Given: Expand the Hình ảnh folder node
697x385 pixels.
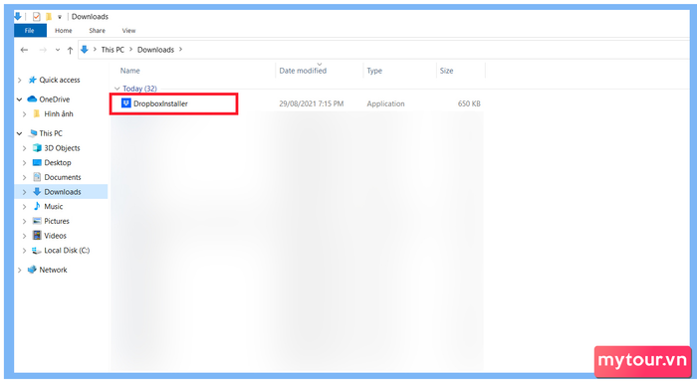Looking at the screenshot, I should [x=25, y=114].
